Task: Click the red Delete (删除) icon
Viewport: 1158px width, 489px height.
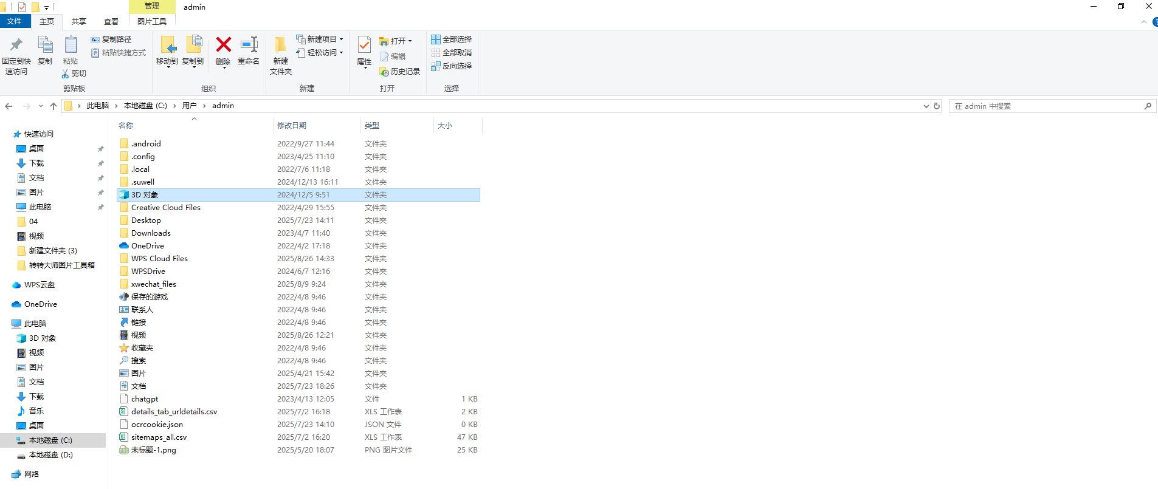Action: click(x=223, y=46)
